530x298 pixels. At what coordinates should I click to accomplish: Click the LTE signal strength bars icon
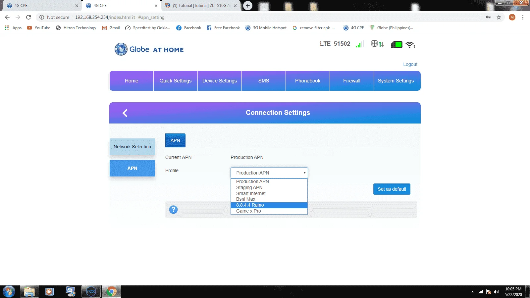click(360, 44)
